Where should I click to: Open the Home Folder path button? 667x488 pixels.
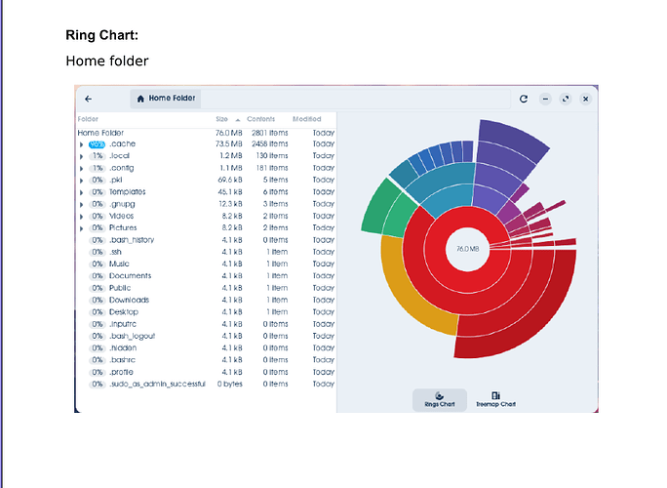coord(166,99)
